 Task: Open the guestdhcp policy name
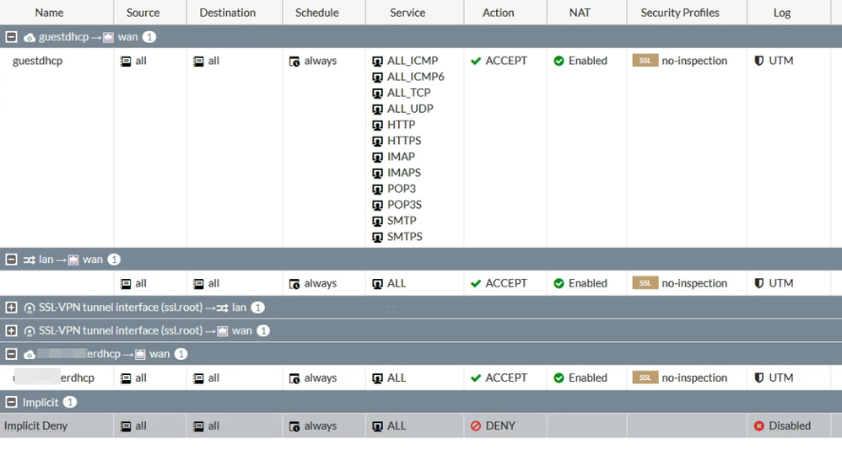tap(38, 61)
